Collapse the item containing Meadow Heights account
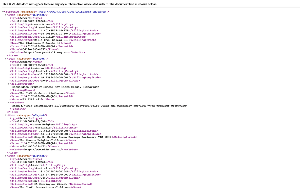 point(6,115)
